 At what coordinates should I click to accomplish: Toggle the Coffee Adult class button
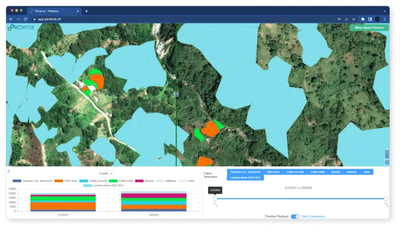(317, 172)
